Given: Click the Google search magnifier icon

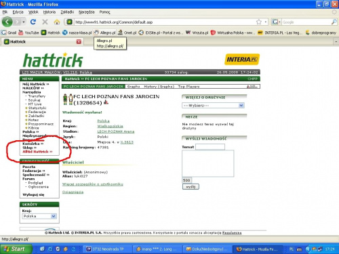Looking at the screenshot, I should tap(334, 22).
